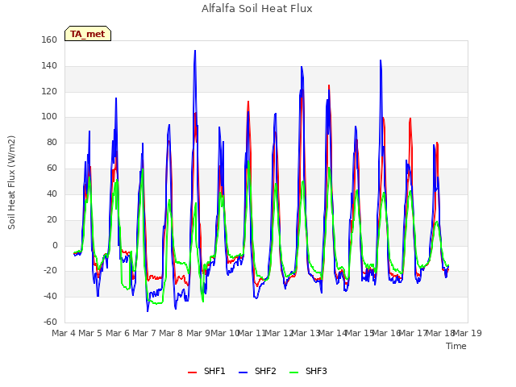This screenshot has width=516, height=387.
Task: Click the 'Mar 6' x-axis tick label
Action: coord(118,333)
